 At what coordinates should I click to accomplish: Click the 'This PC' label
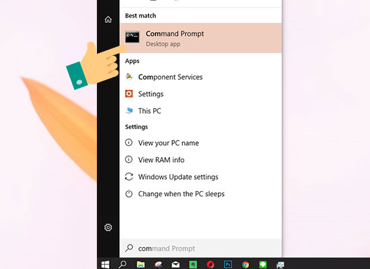[149, 111]
